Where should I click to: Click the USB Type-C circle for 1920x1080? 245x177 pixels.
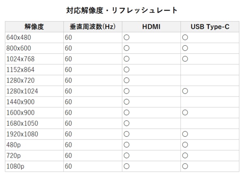point(185,133)
